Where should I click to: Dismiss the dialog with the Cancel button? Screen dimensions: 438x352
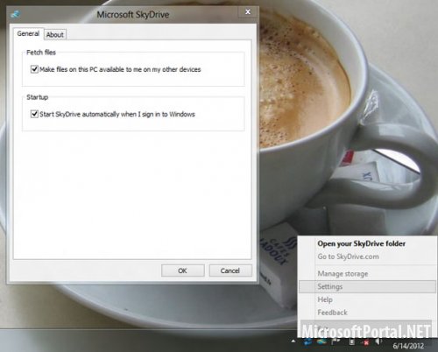[230, 271]
